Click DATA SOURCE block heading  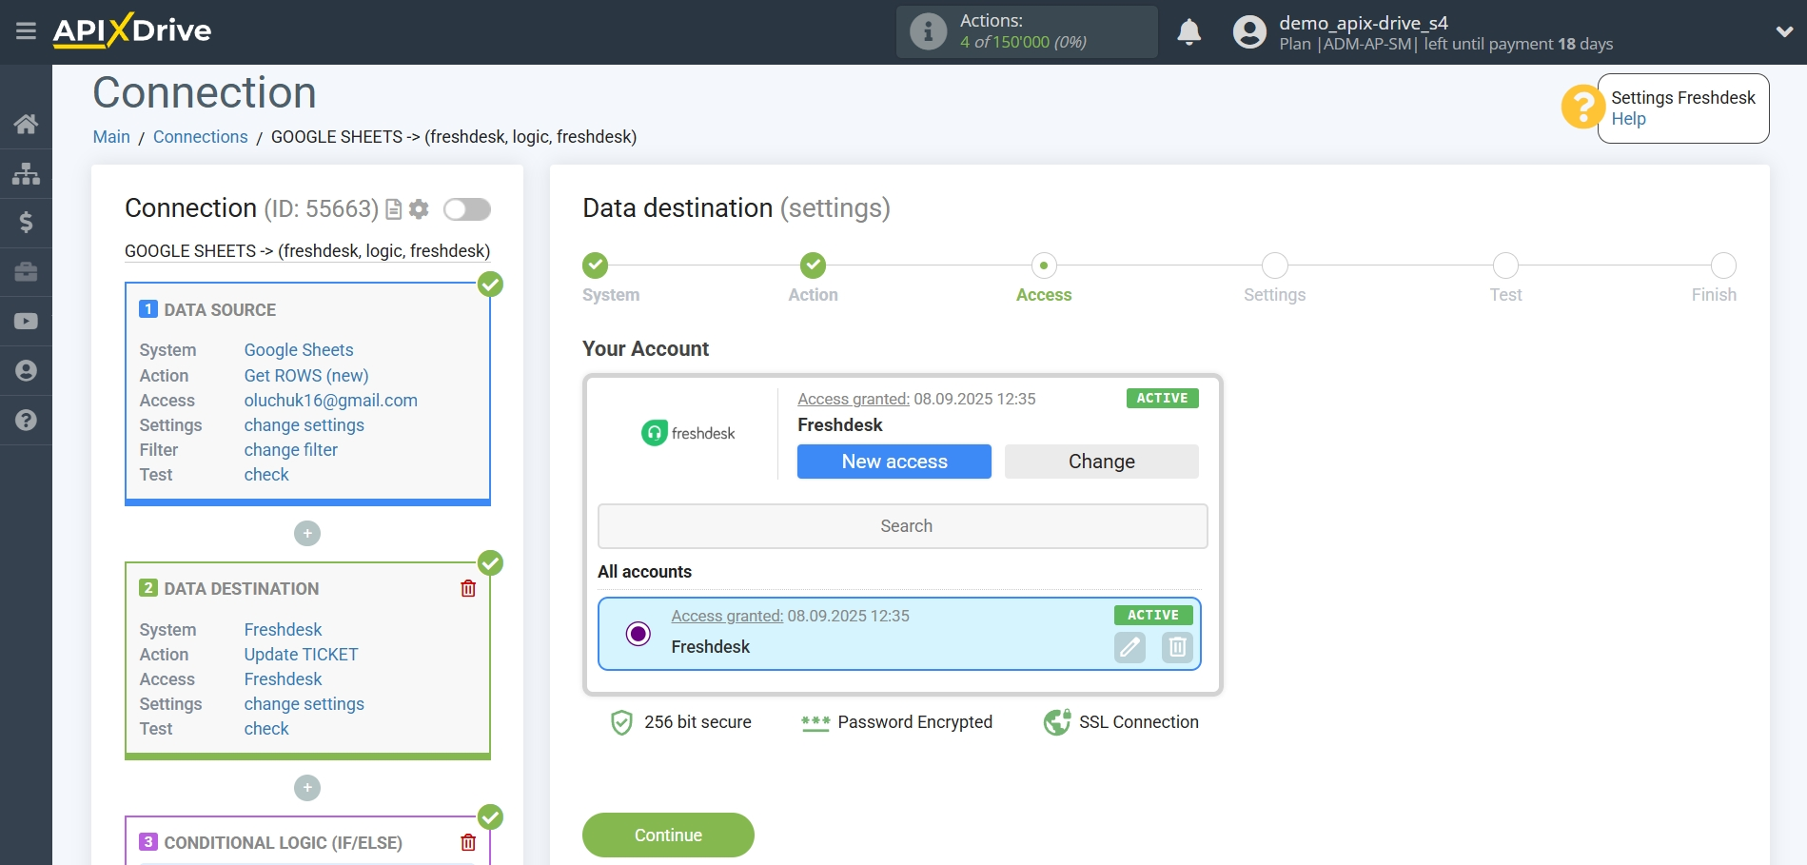[x=220, y=310]
